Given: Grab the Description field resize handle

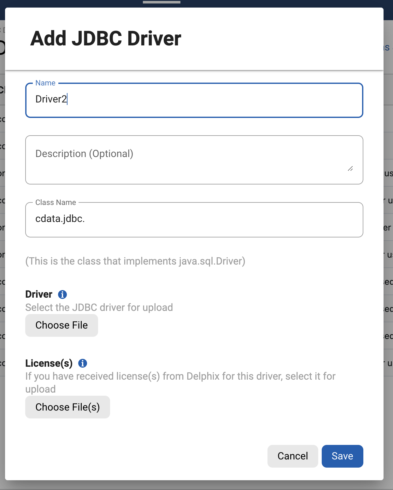Looking at the screenshot, I should [x=350, y=169].
